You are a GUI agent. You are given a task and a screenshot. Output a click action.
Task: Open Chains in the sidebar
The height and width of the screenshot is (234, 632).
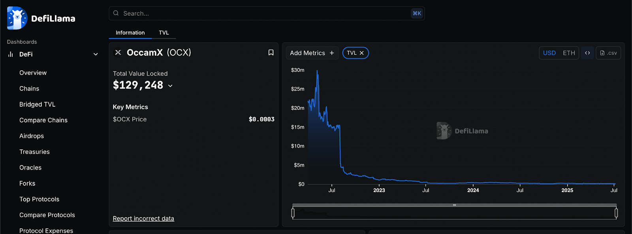point(29,89)
